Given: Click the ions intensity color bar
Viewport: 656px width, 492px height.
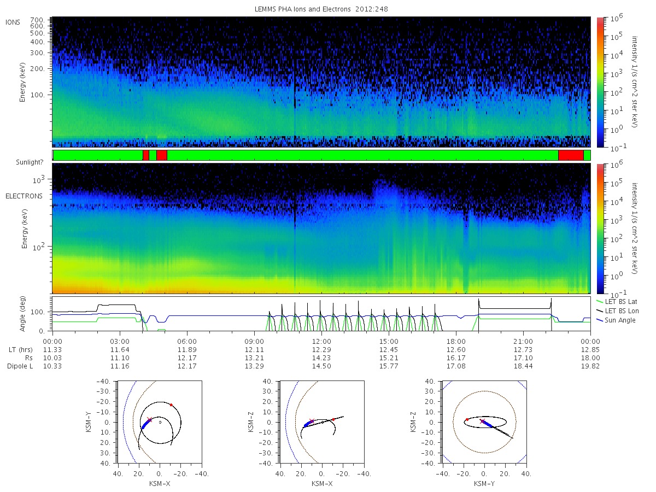Looking at the screenshot, I should (600, 82).
